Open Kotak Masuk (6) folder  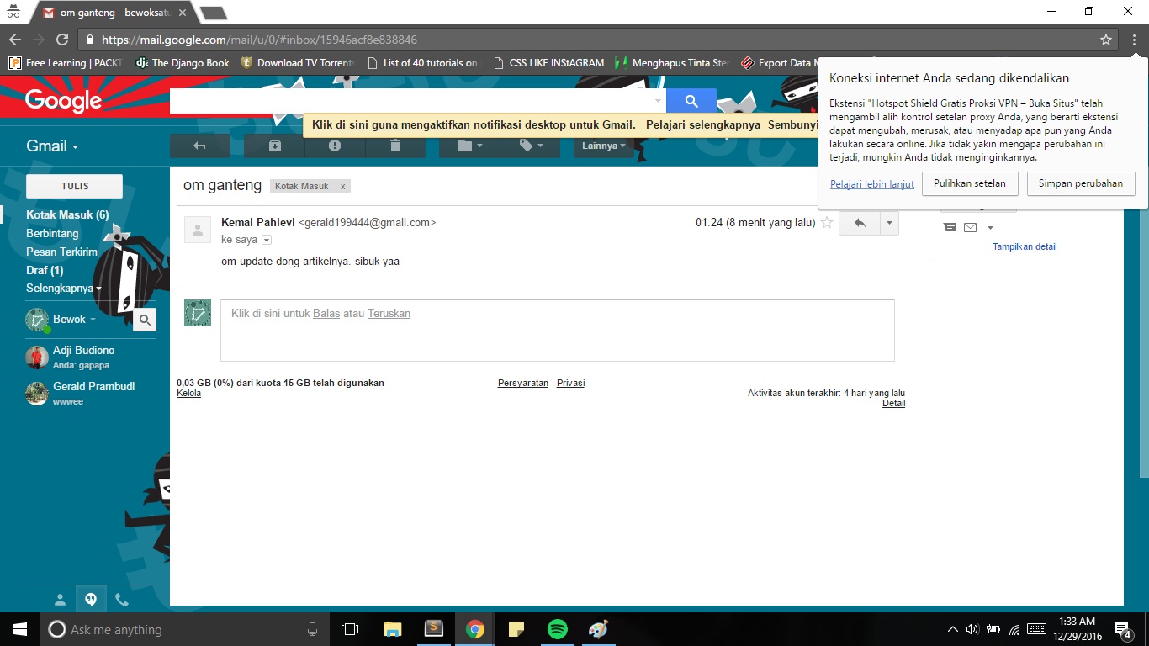coord(67,214)
